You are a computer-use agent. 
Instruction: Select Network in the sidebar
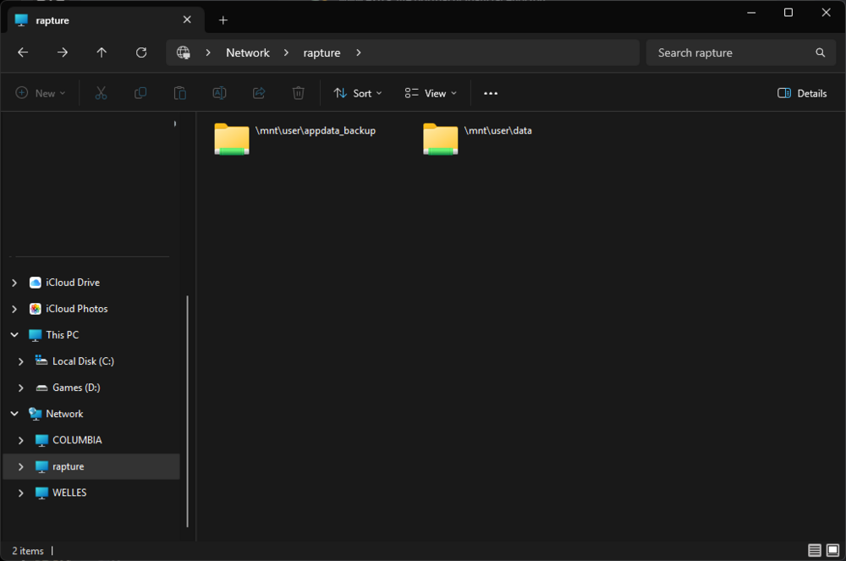coord(64,414)
